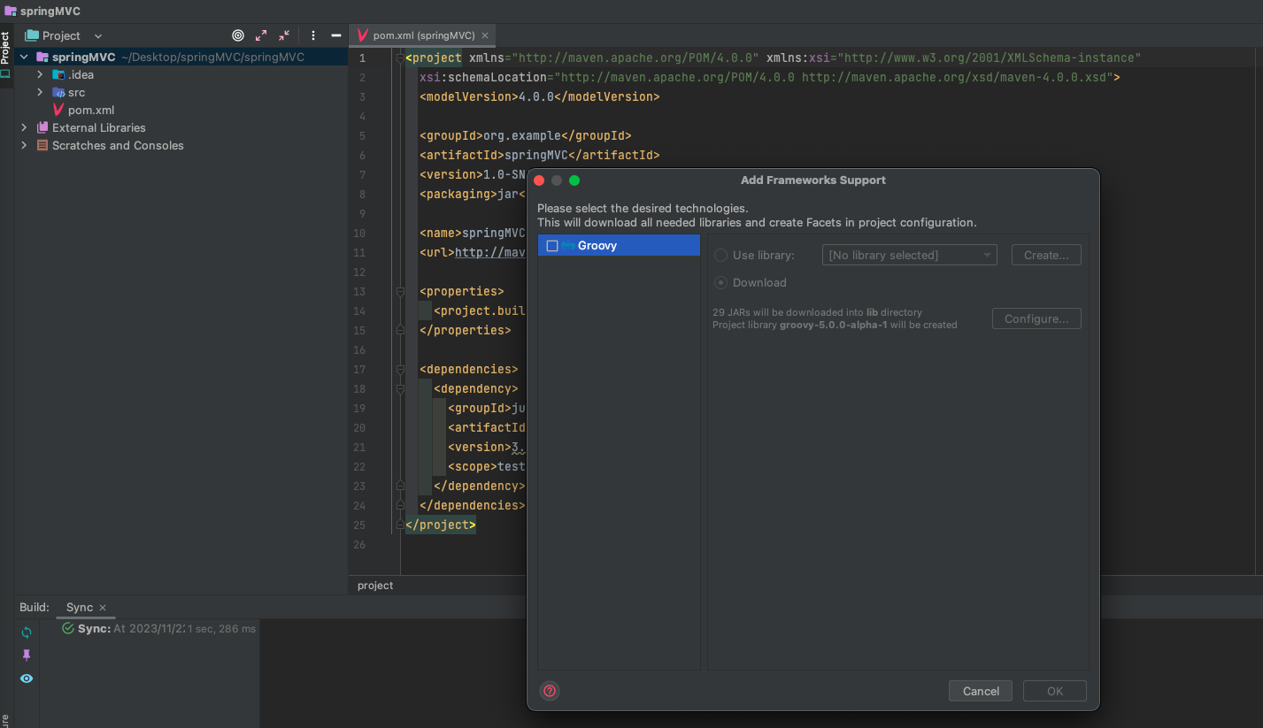The image size is (1263, 728).
Task: Expand Scratches and Consoles node
Action: point(24,145)
